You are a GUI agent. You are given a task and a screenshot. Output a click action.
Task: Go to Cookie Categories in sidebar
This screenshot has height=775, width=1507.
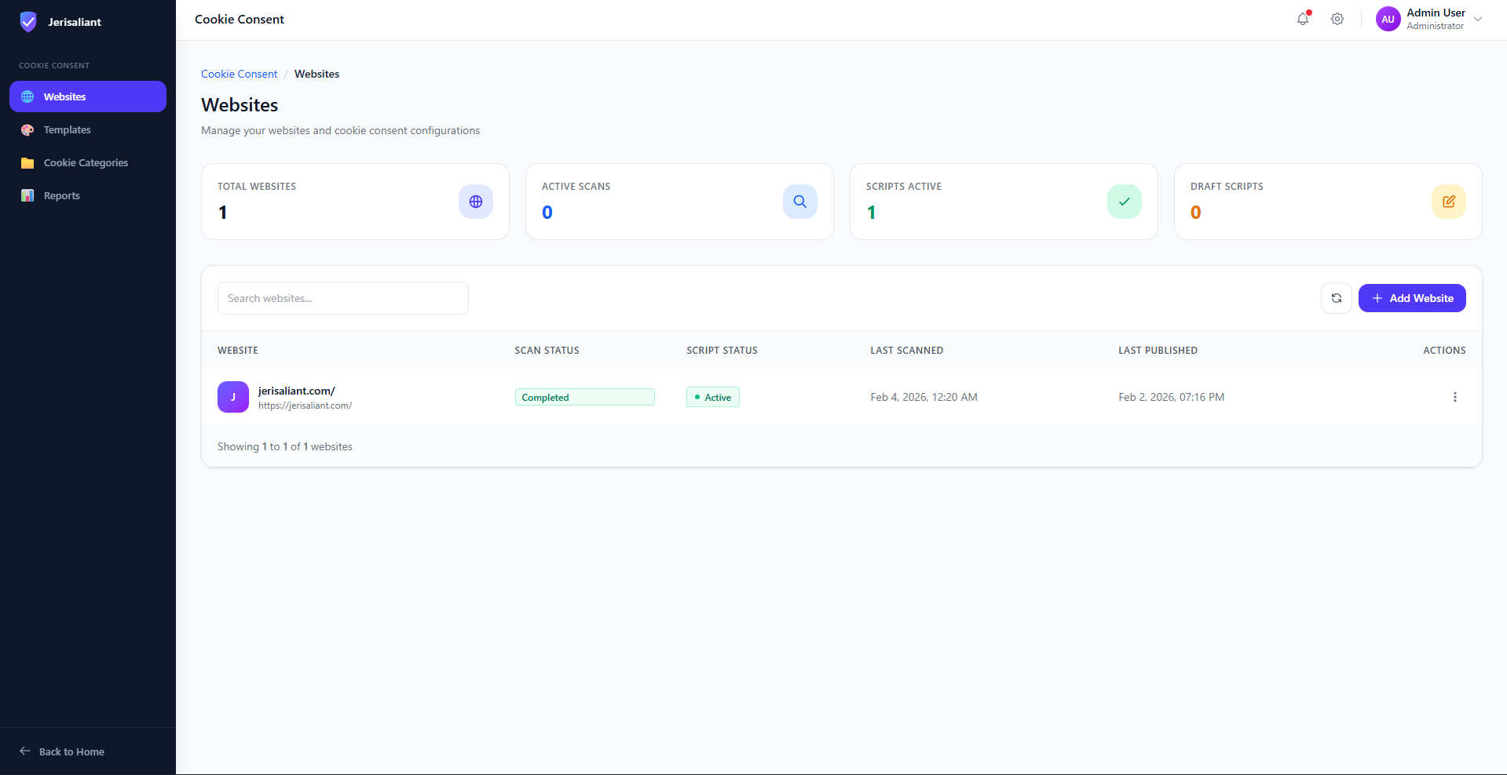(x=86, y=163)
